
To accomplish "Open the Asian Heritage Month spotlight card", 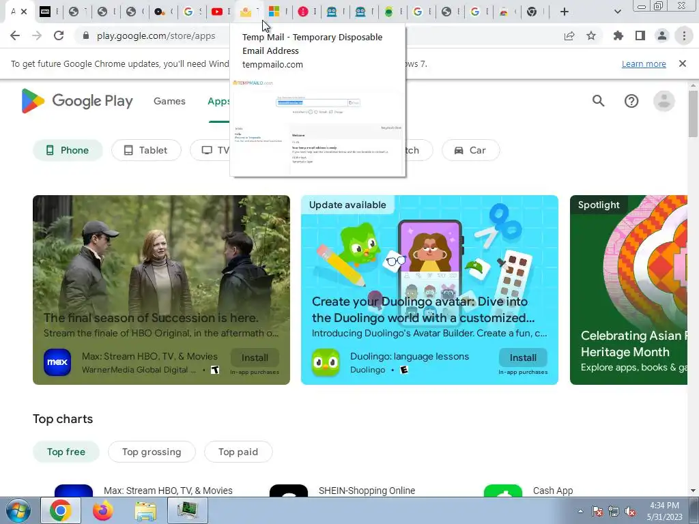I will (629, 290).
